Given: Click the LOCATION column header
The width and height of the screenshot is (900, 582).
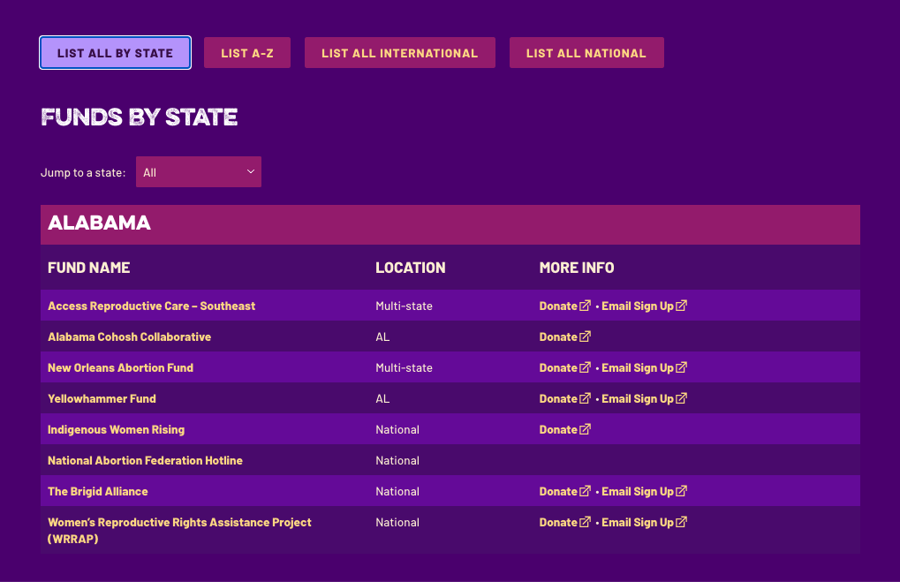Looking at the screenshot, I should tap(411, 268).
